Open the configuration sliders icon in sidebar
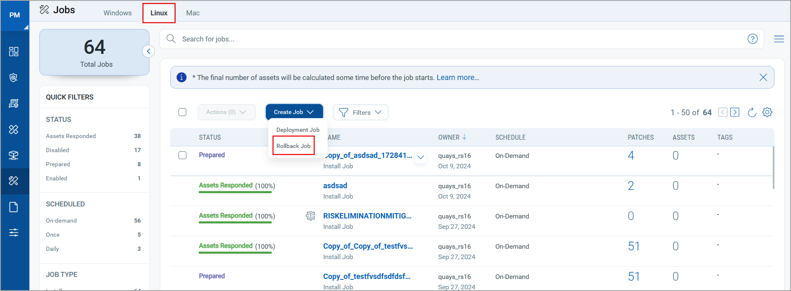 click(x=14, y=233)
